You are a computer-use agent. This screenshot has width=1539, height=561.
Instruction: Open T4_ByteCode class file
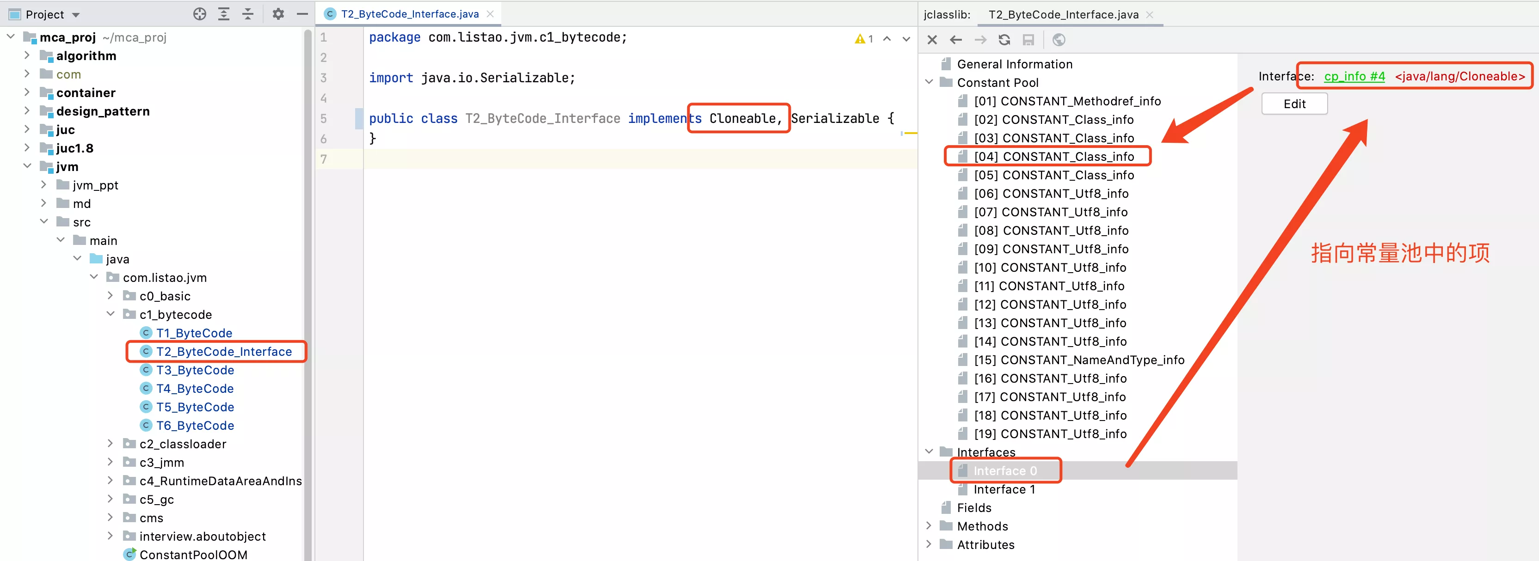[x=195, y=389]
